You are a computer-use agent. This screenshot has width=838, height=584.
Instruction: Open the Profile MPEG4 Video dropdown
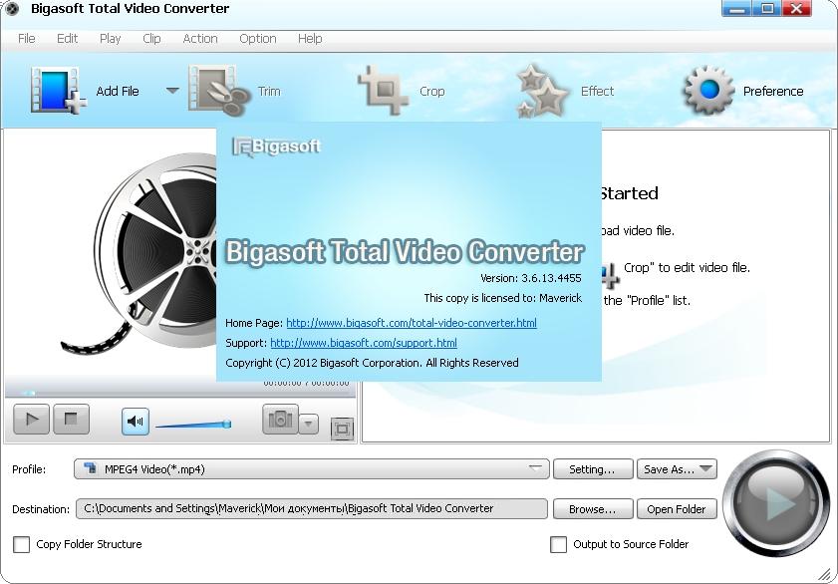312,469
